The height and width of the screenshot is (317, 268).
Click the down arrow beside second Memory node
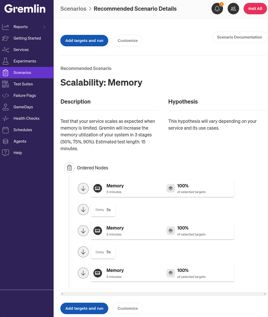click(x=83, y=231)
